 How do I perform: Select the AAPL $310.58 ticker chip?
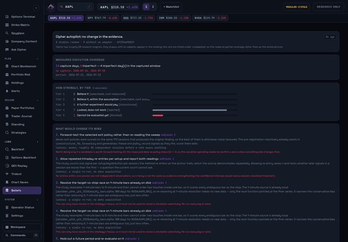(66, 18)
